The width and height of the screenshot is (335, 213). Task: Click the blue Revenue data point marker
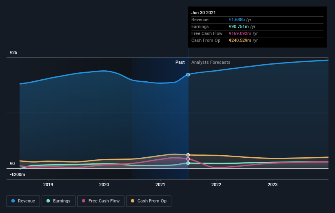188,74
